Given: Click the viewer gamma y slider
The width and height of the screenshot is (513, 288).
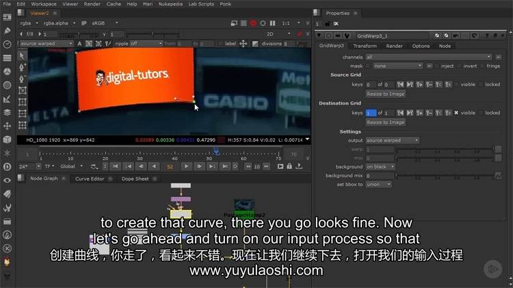Looking at the screenshot, I should click(153, 34).
